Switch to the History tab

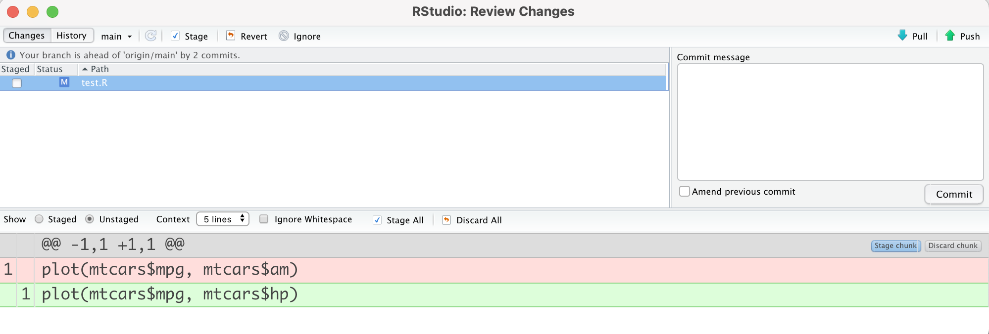72,36
